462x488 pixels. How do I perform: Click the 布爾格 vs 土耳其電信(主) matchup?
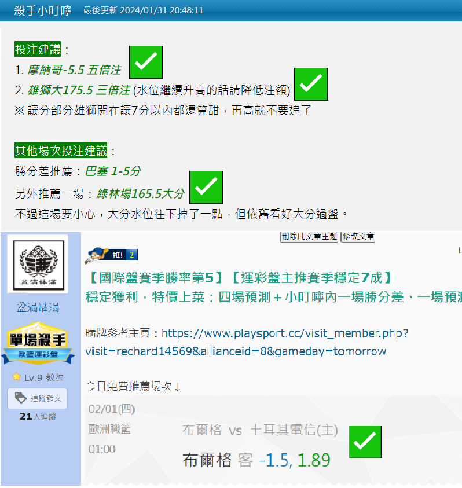coord(260,431)
